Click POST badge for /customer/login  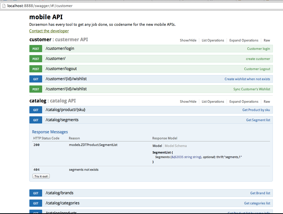pyautogui.click(x=36, y=49)
